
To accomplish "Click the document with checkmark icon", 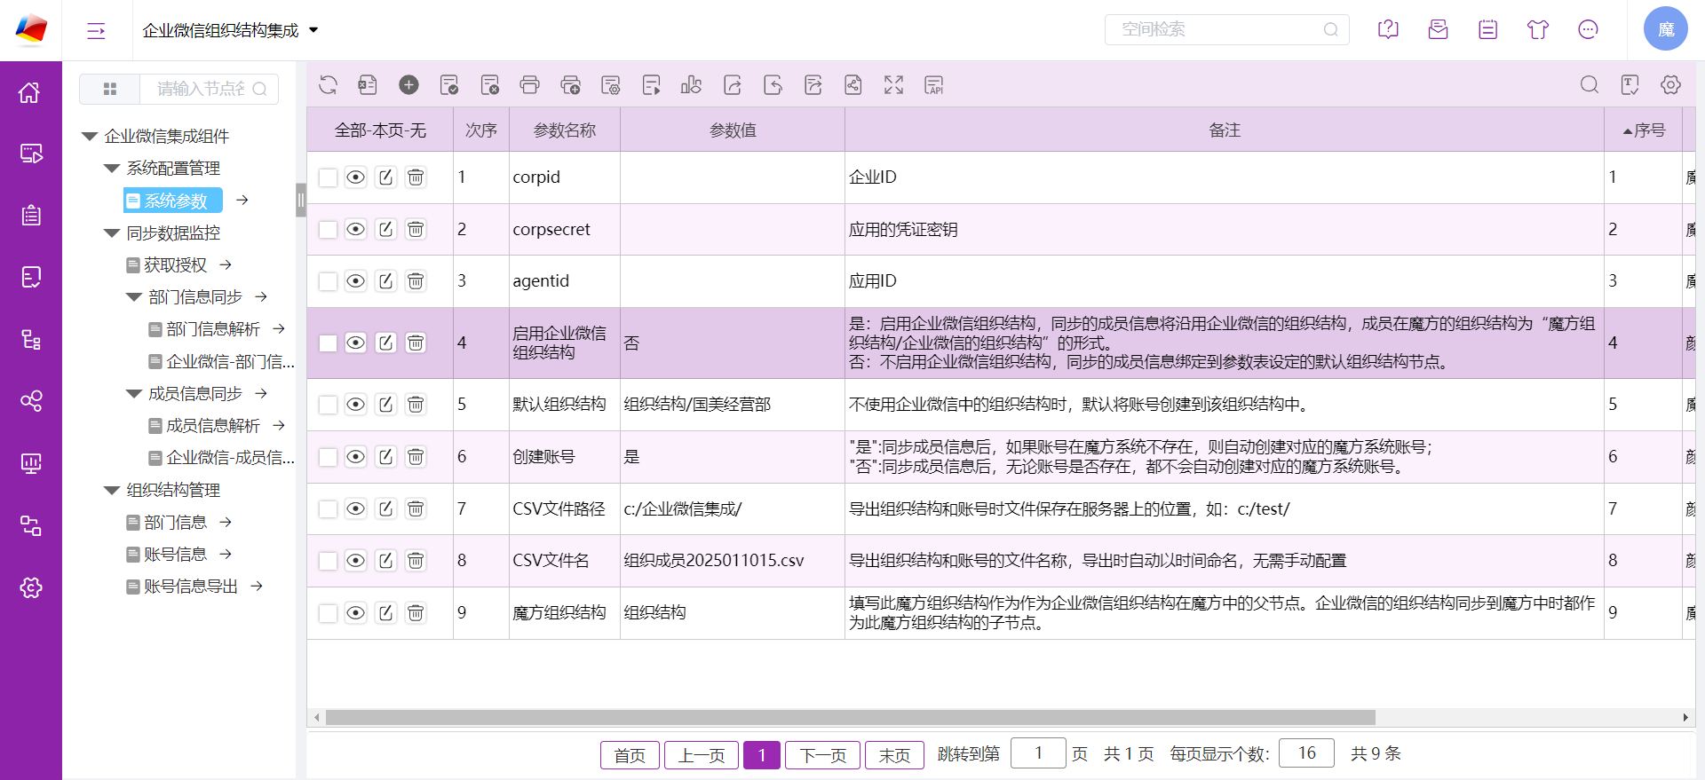I will 449,85.
